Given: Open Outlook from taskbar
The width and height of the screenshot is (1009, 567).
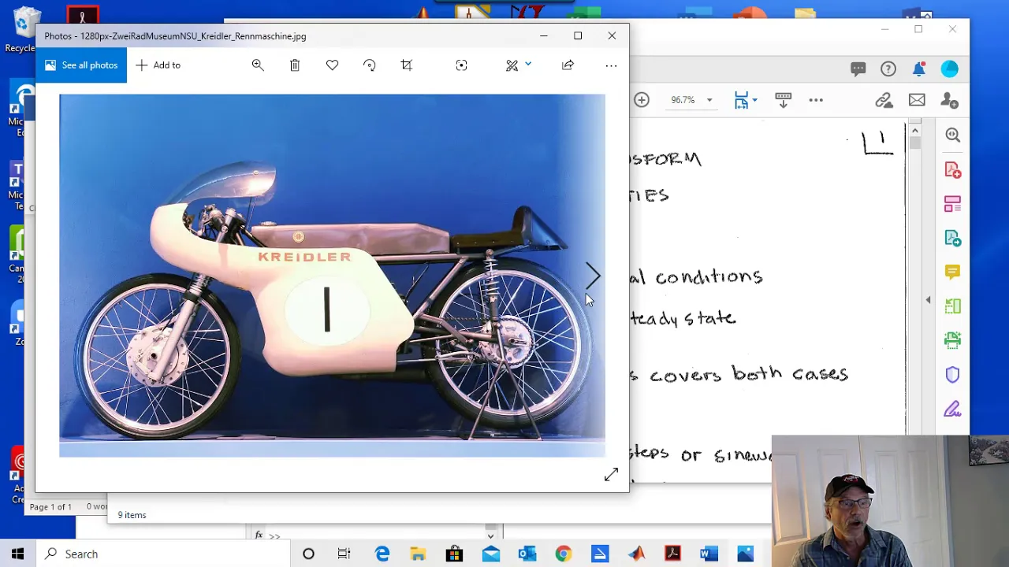Looking at the screenshot, I should 527,554.
